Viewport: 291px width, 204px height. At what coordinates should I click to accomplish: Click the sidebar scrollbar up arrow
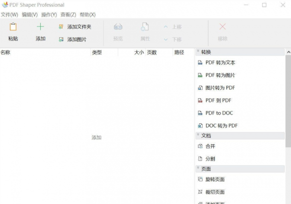point(289,52)
